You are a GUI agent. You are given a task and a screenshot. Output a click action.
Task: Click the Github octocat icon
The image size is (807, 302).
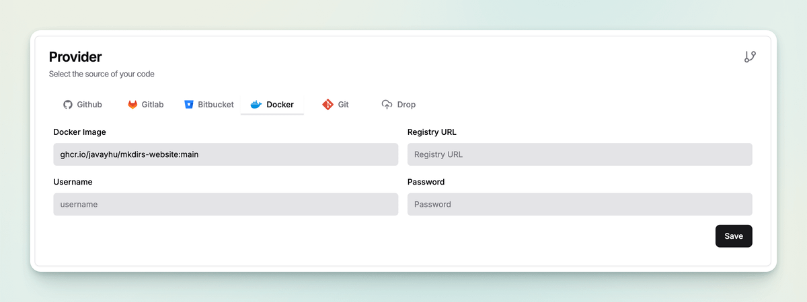click(x=67, y=105)
